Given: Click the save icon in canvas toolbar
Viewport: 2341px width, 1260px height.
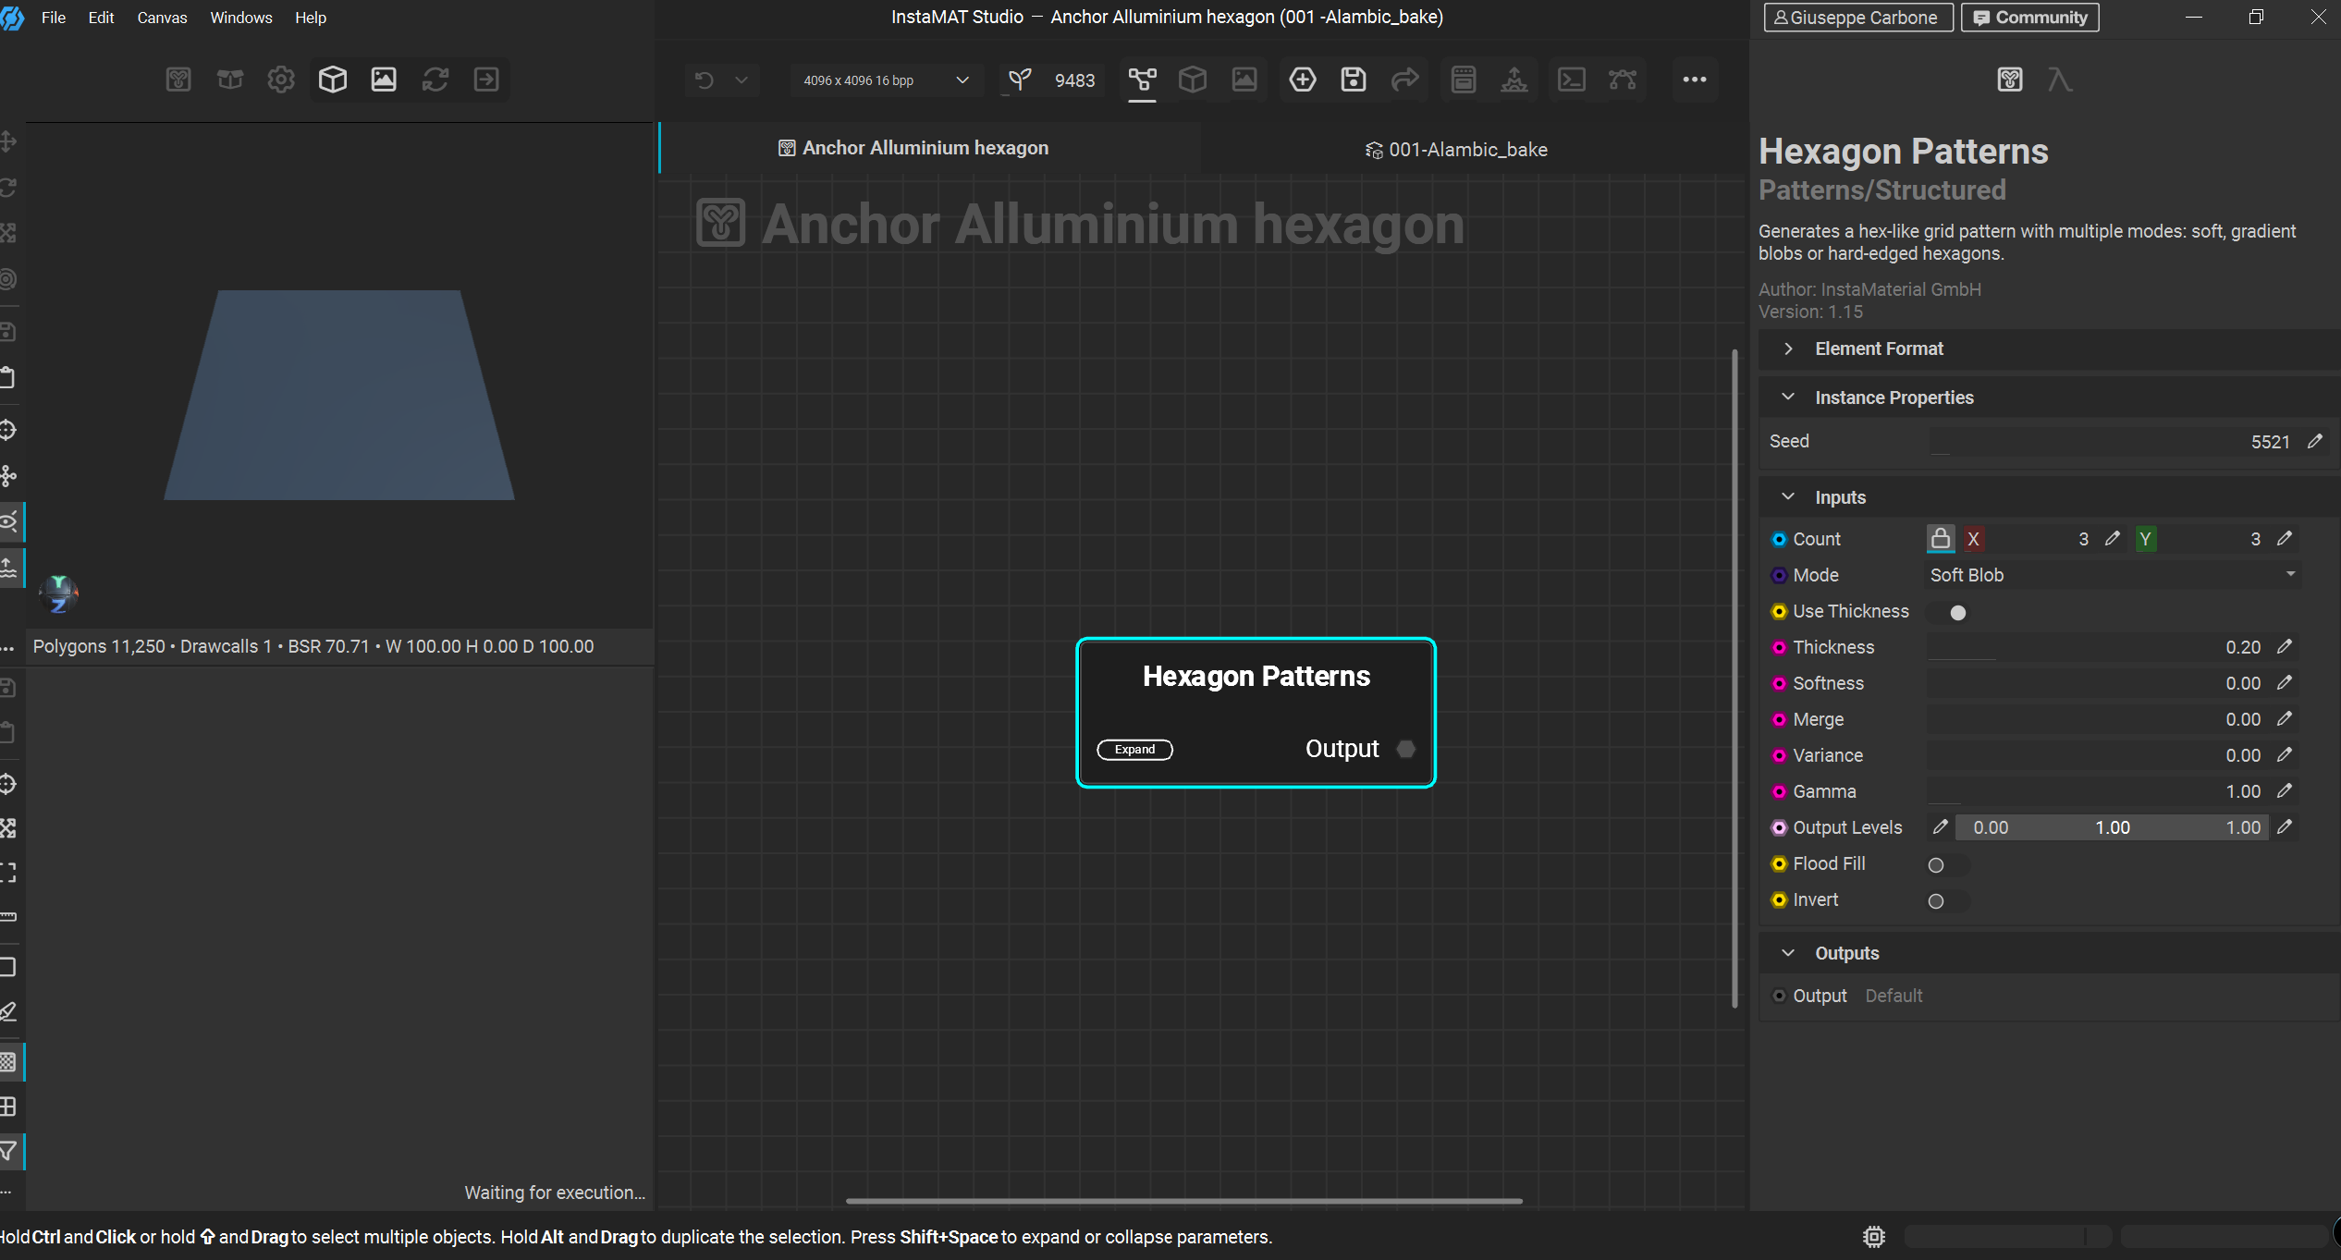Looking at the screenshot, I should (1354, 80).
